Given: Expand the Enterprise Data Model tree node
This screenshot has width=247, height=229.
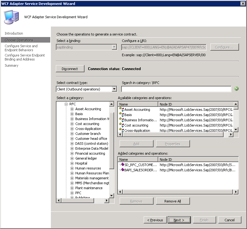Looking at the screenshot, I should [x=72, y=149].
